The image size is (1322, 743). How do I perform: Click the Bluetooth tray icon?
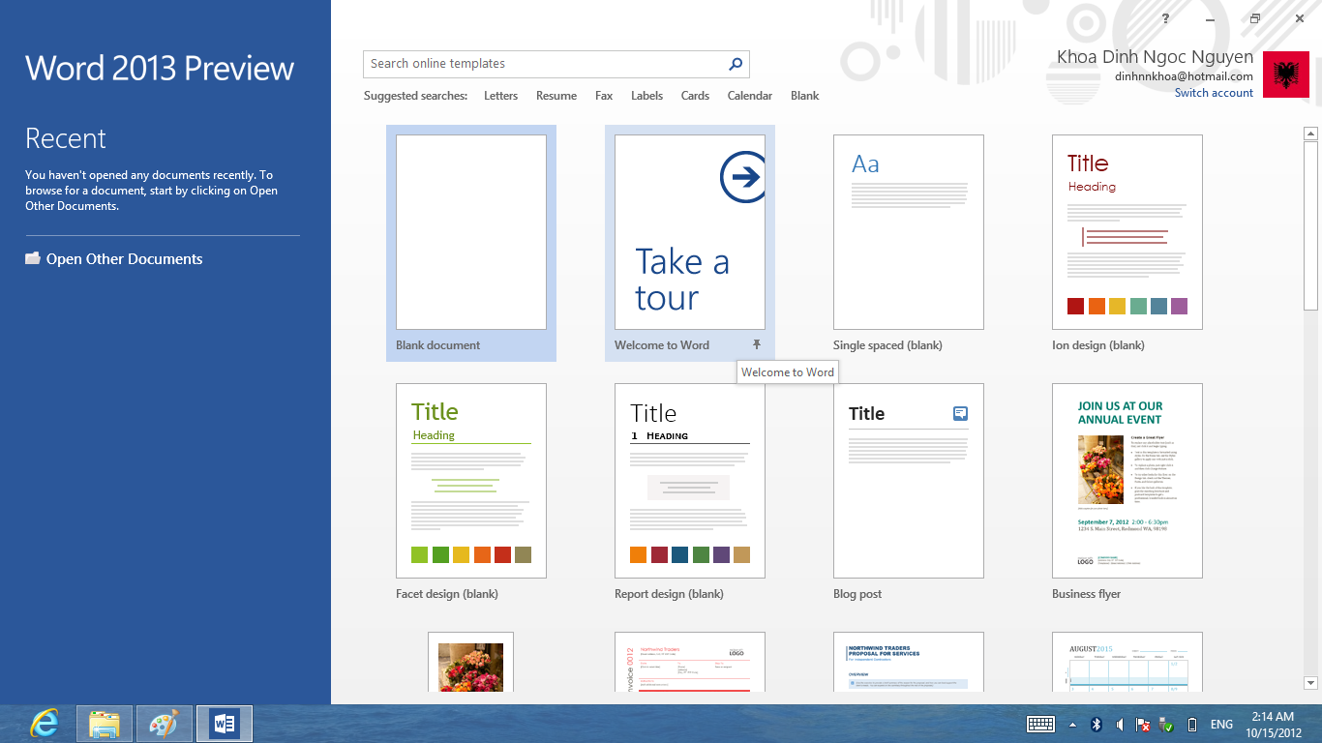tap(1097, 724)
